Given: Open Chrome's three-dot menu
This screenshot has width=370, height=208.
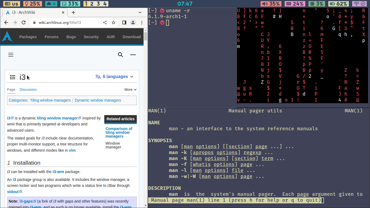Looking at the screenshot, I should point(142,22).
